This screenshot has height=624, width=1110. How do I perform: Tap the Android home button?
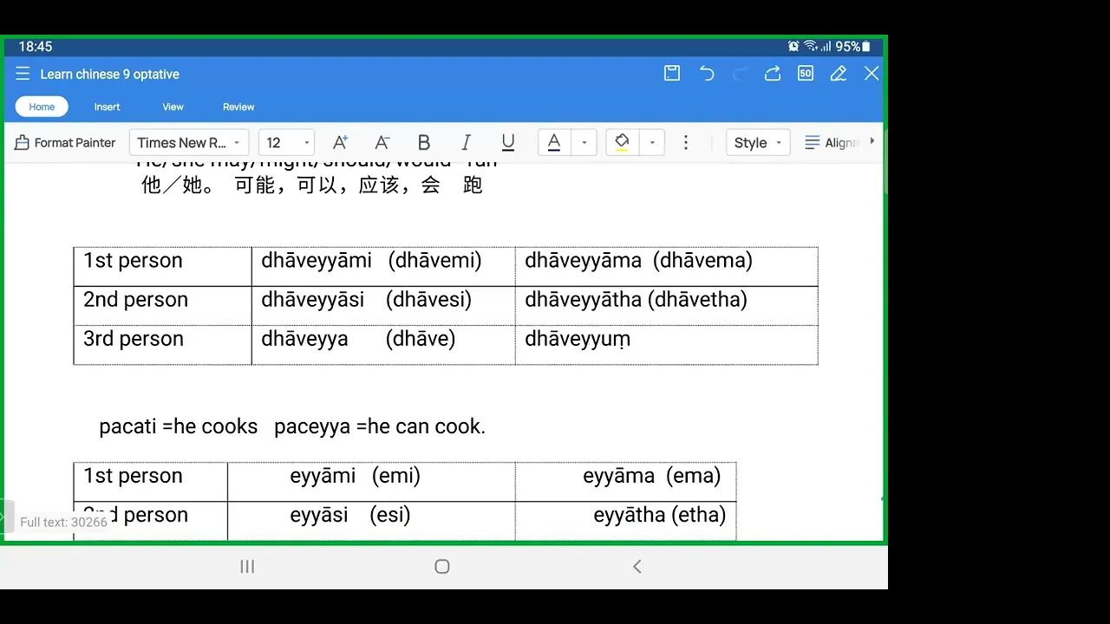(442, 566)
